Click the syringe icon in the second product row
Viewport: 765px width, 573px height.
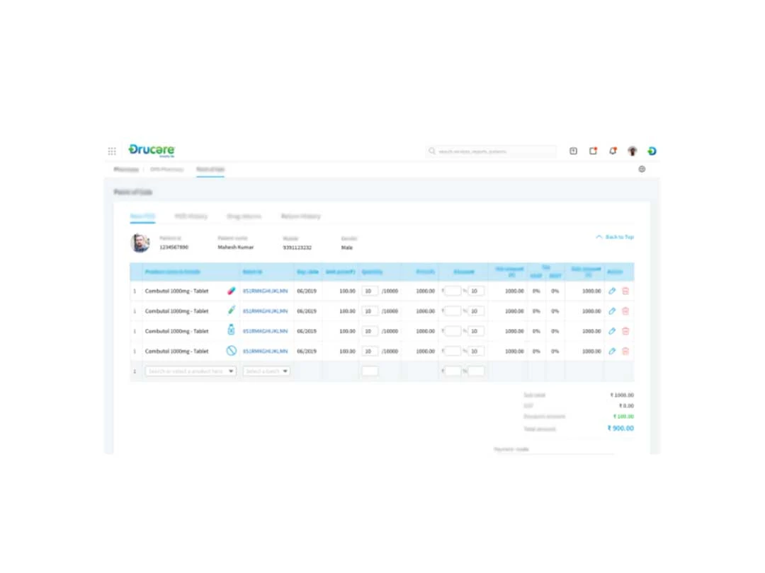[x=230, y=311]
